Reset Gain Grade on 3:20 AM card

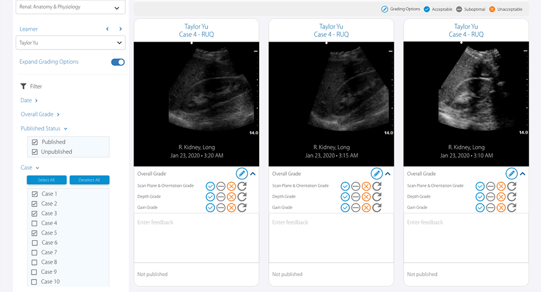pos(242,208)
